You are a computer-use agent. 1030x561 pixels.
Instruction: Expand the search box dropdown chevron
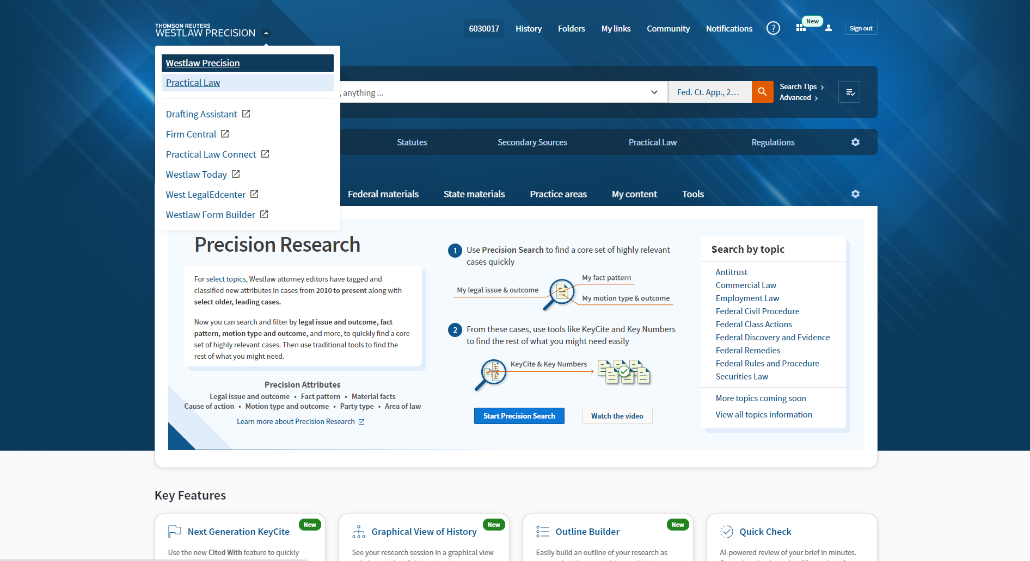tap(654, 92)
